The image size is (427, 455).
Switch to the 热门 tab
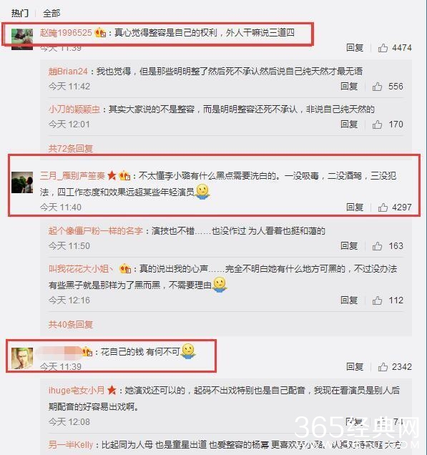point(20,14)
